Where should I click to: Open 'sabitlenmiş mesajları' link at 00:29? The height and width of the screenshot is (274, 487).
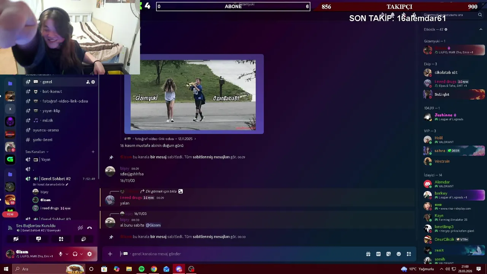tap(211, 157)
